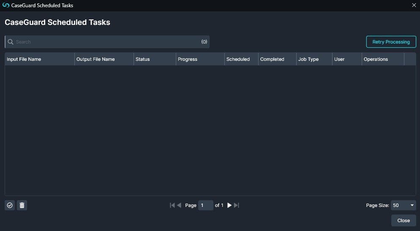Click the CaseGuard logo in title bar
The width and height of the screenshot is (420, 231).
click(6, 5)
